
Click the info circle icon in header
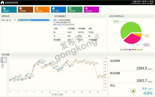coord(133,1)
